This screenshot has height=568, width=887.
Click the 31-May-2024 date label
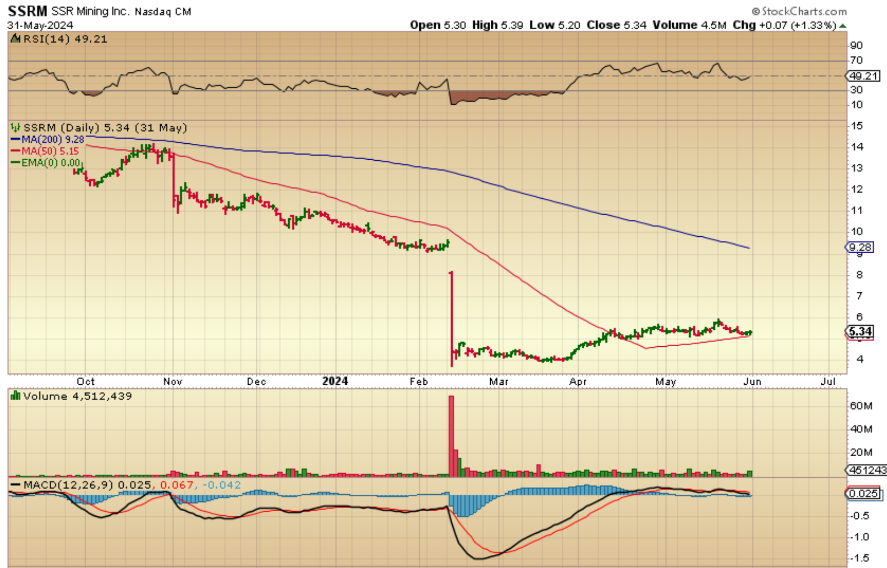40,25
